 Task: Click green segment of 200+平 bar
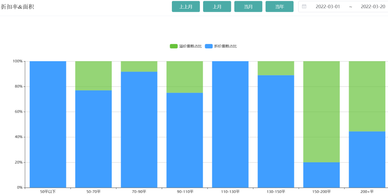coord(367,96)
